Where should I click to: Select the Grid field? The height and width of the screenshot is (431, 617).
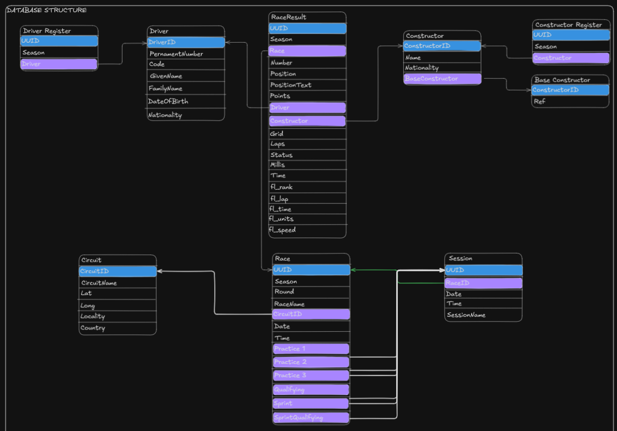[x=307, y=134]
